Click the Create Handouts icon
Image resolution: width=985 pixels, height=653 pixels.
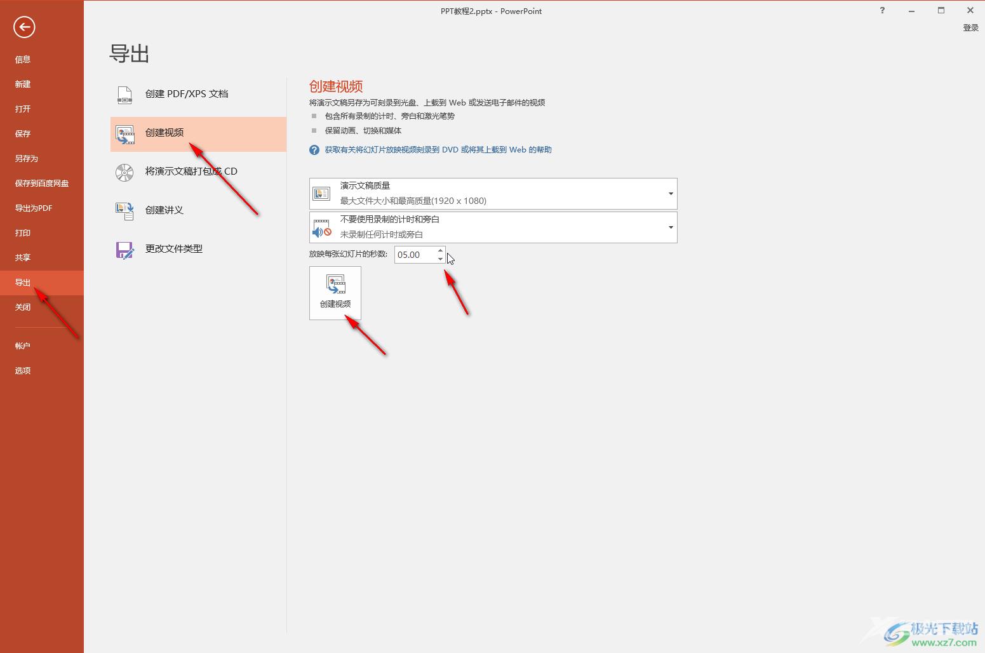click(x=124, y=211)
